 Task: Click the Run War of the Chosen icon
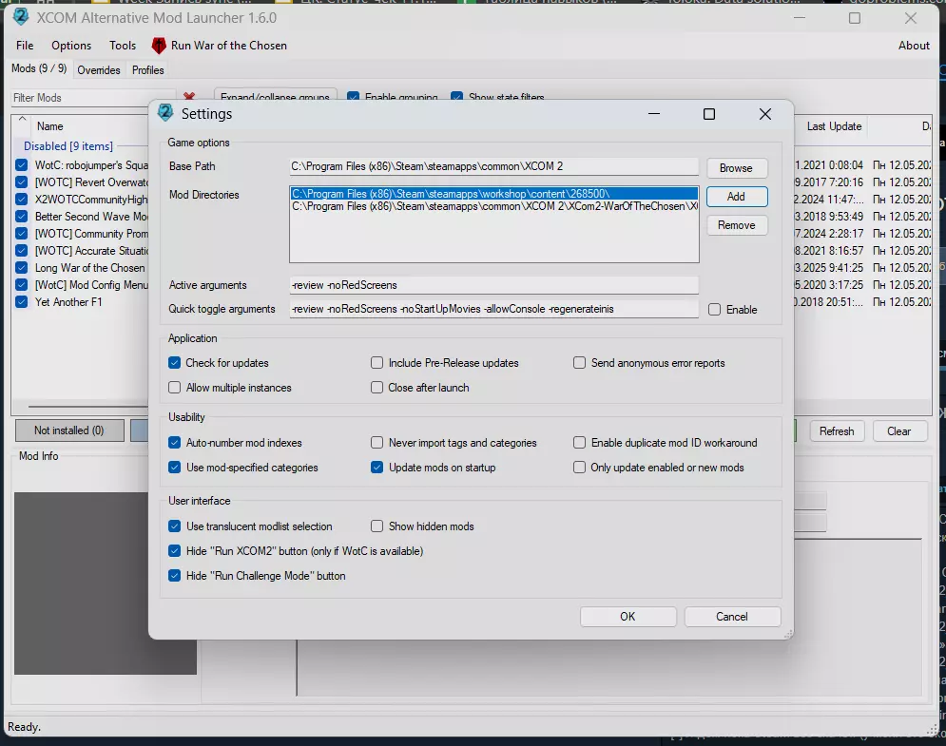point(159,46)
